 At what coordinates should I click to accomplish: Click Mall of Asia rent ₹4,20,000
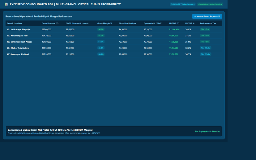(x=123, y=48)
